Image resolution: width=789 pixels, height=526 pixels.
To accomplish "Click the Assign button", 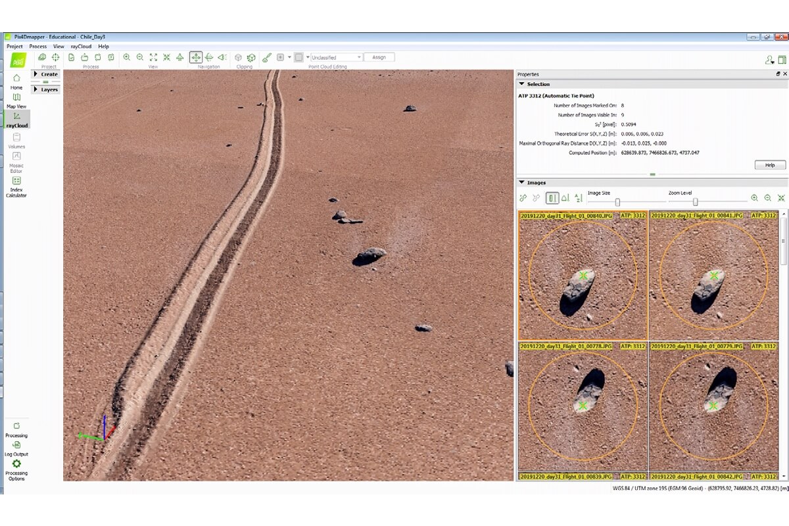I will 379,58.
